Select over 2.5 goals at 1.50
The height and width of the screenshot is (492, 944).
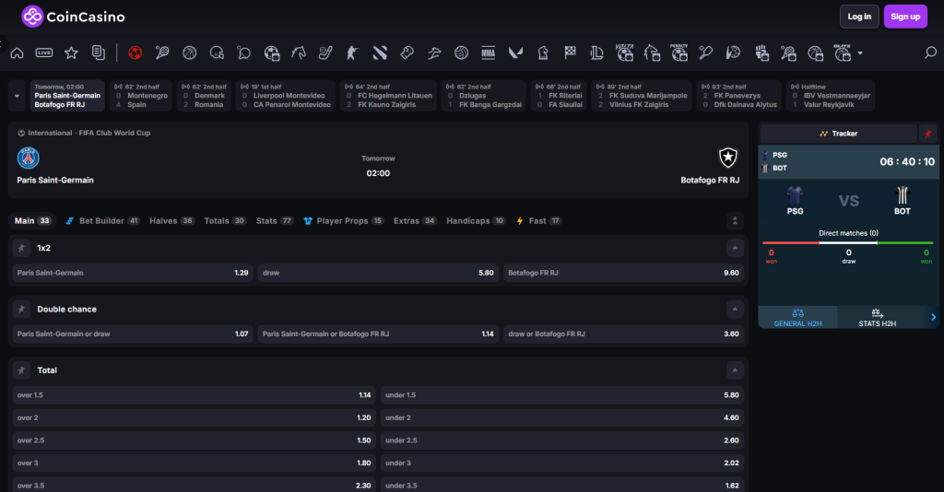click(x=194, y=440)
